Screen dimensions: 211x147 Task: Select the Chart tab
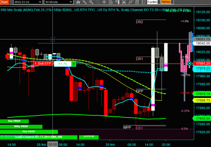click(4, 2)
